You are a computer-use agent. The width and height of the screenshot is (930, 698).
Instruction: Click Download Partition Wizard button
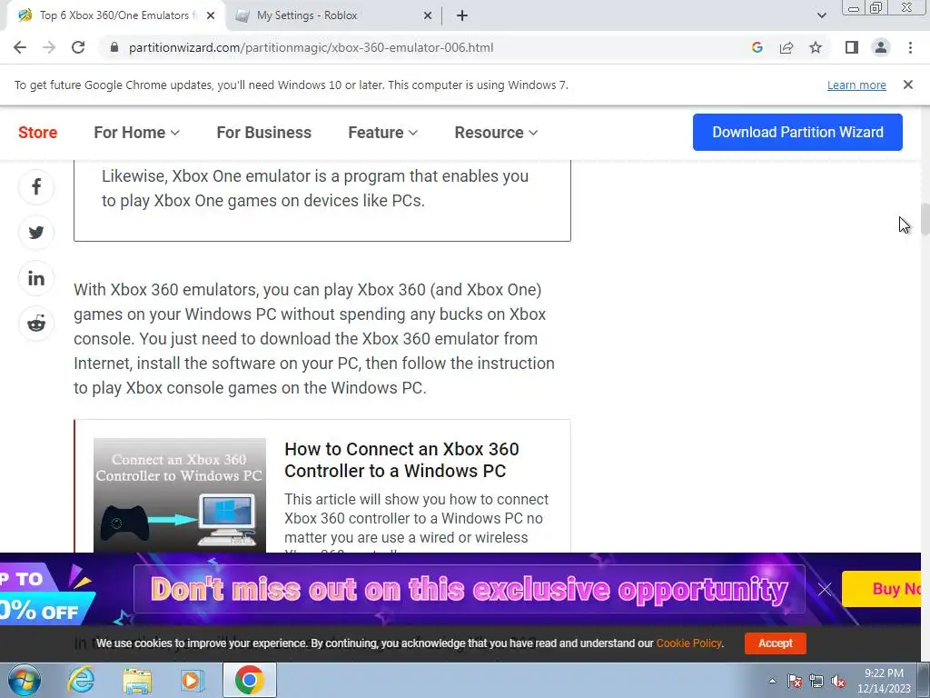797,132
